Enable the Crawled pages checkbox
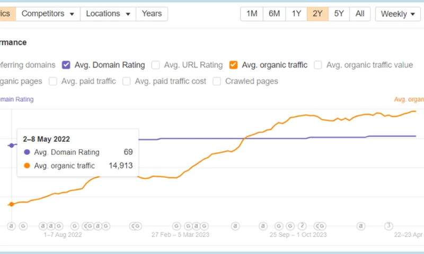Viewport: 424px width, 254px height. (217, 81)
